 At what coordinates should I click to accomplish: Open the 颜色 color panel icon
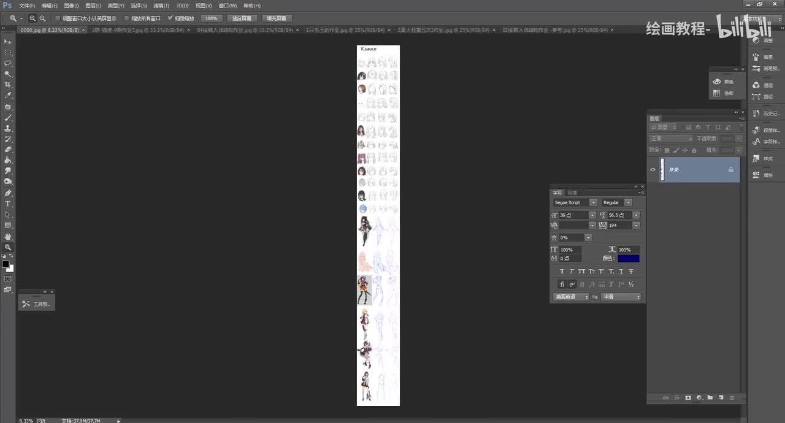click(716, 82)
